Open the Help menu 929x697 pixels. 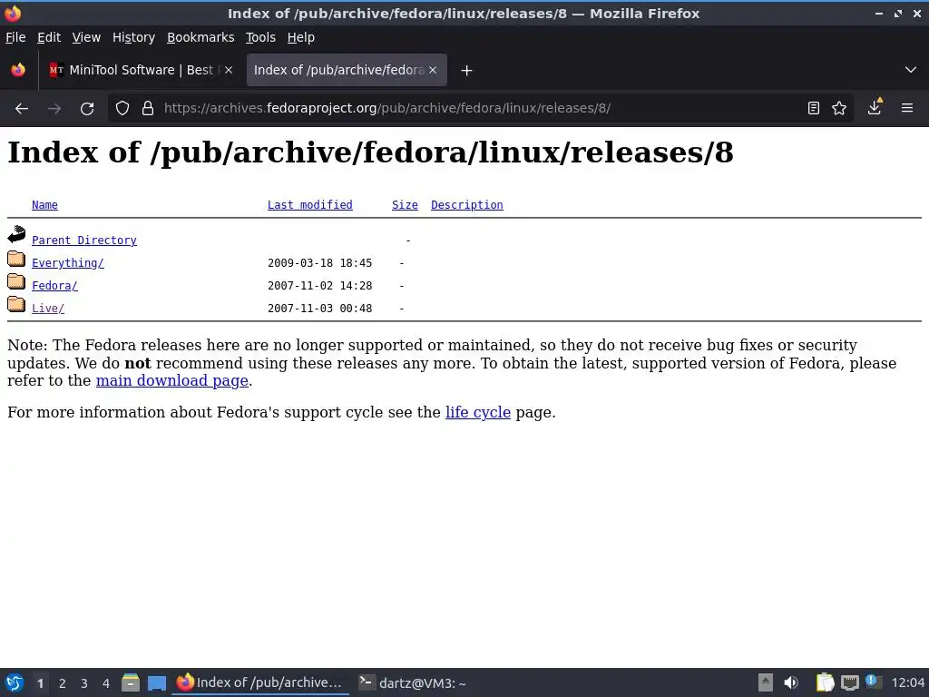(301, 37)
